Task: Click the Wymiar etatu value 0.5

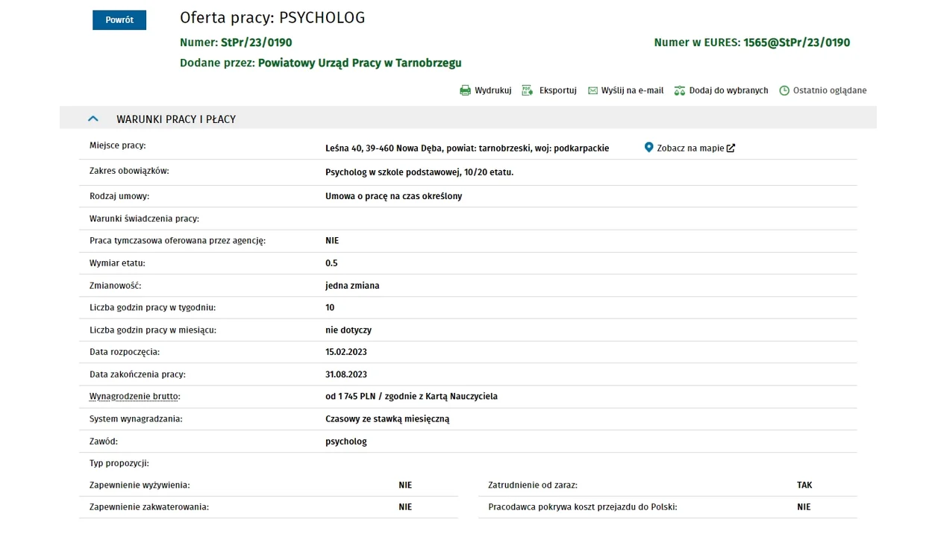Action: coord(331,263)
